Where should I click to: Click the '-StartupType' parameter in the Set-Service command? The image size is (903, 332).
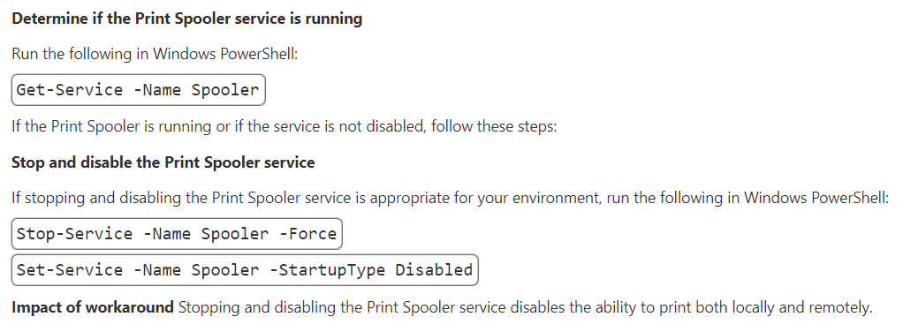point(327,270)
